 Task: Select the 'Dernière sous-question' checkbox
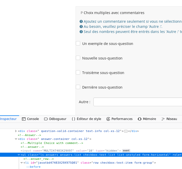[x=78, y=87]
